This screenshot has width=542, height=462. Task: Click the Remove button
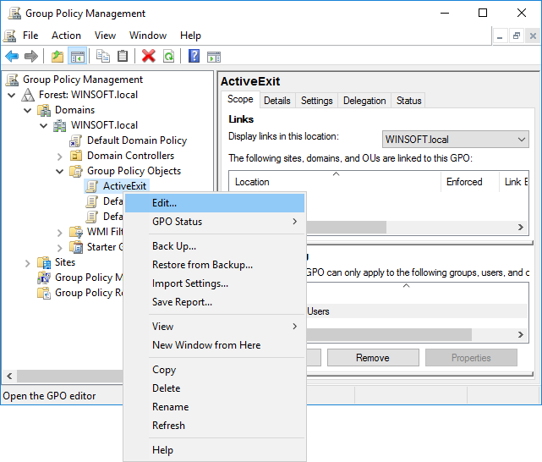[x=373, y=358]
